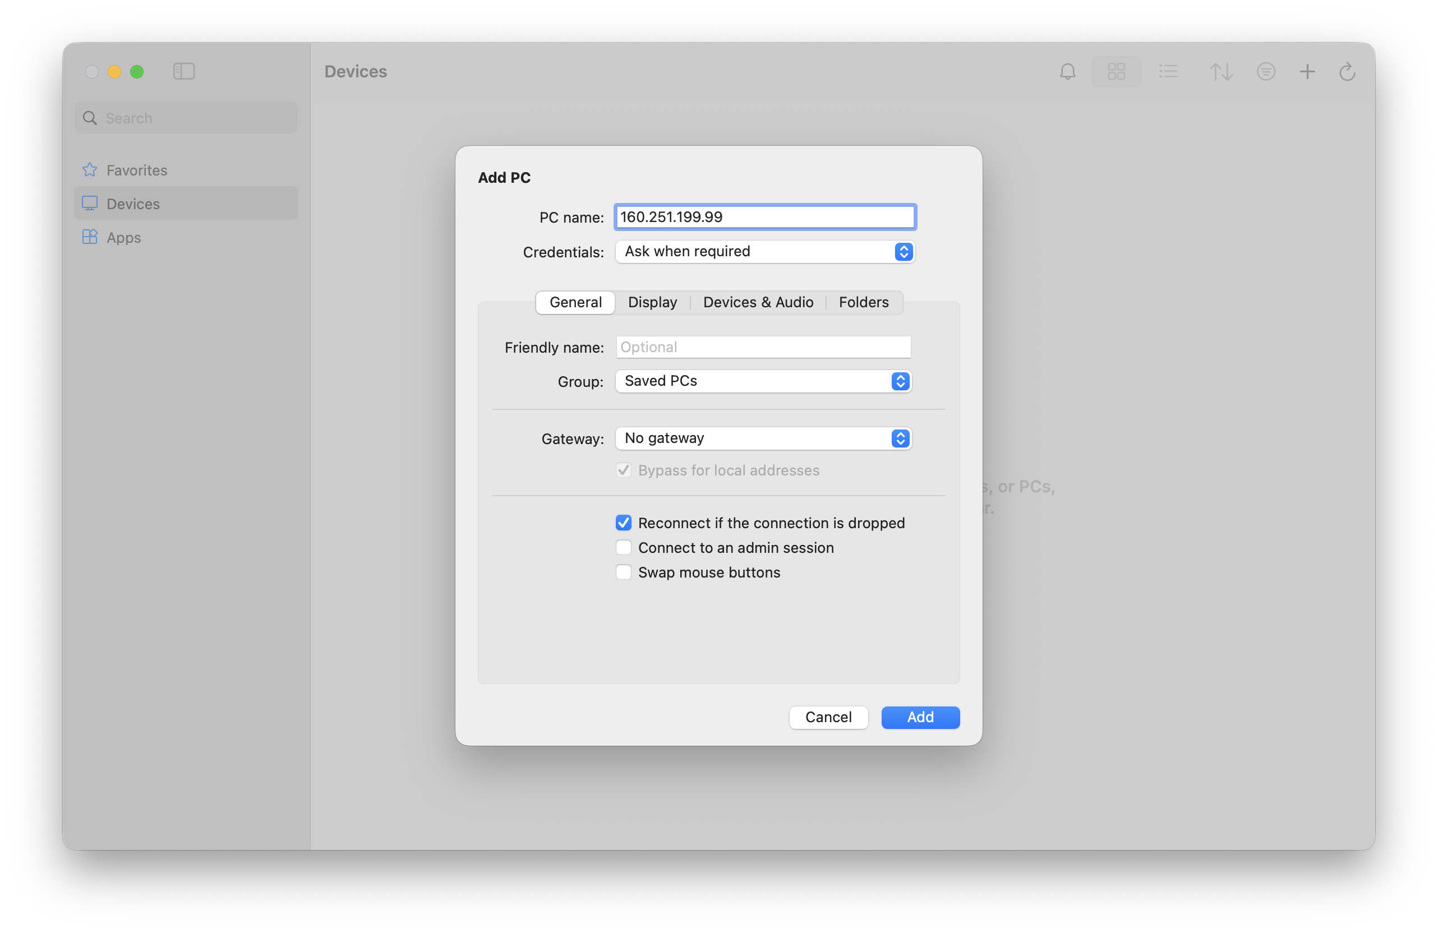Expand the Gateway dropdown
Image resolution: width=1438 pixels, height=933 pixels.
pos(763,438)
